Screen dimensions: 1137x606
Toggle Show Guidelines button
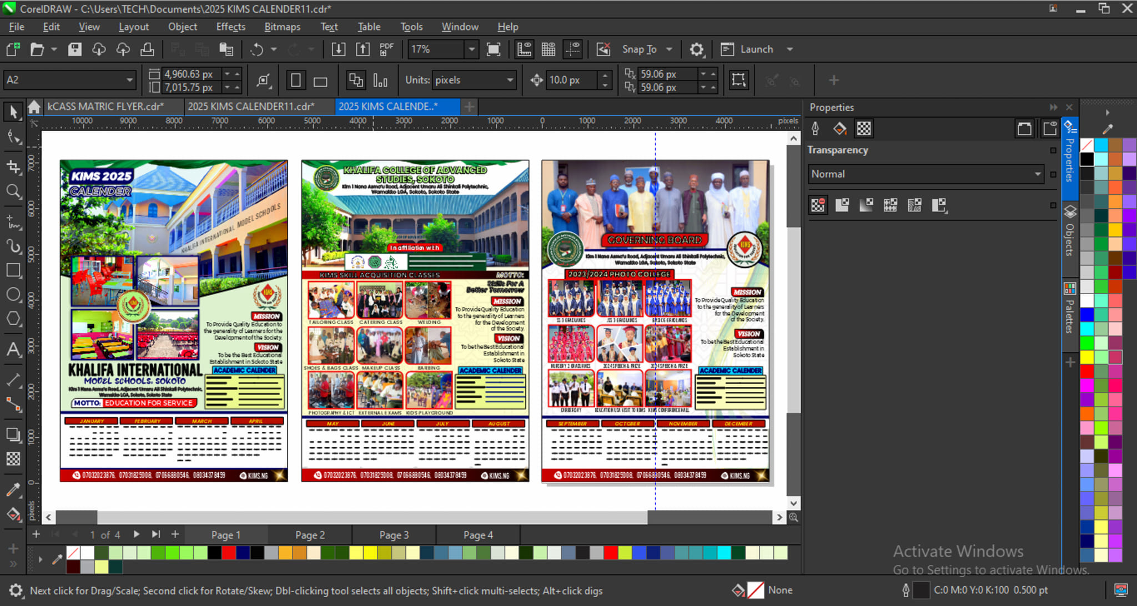click(573, 49)
